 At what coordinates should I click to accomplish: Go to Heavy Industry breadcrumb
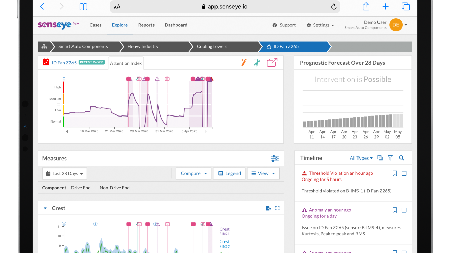pos(143,47)
